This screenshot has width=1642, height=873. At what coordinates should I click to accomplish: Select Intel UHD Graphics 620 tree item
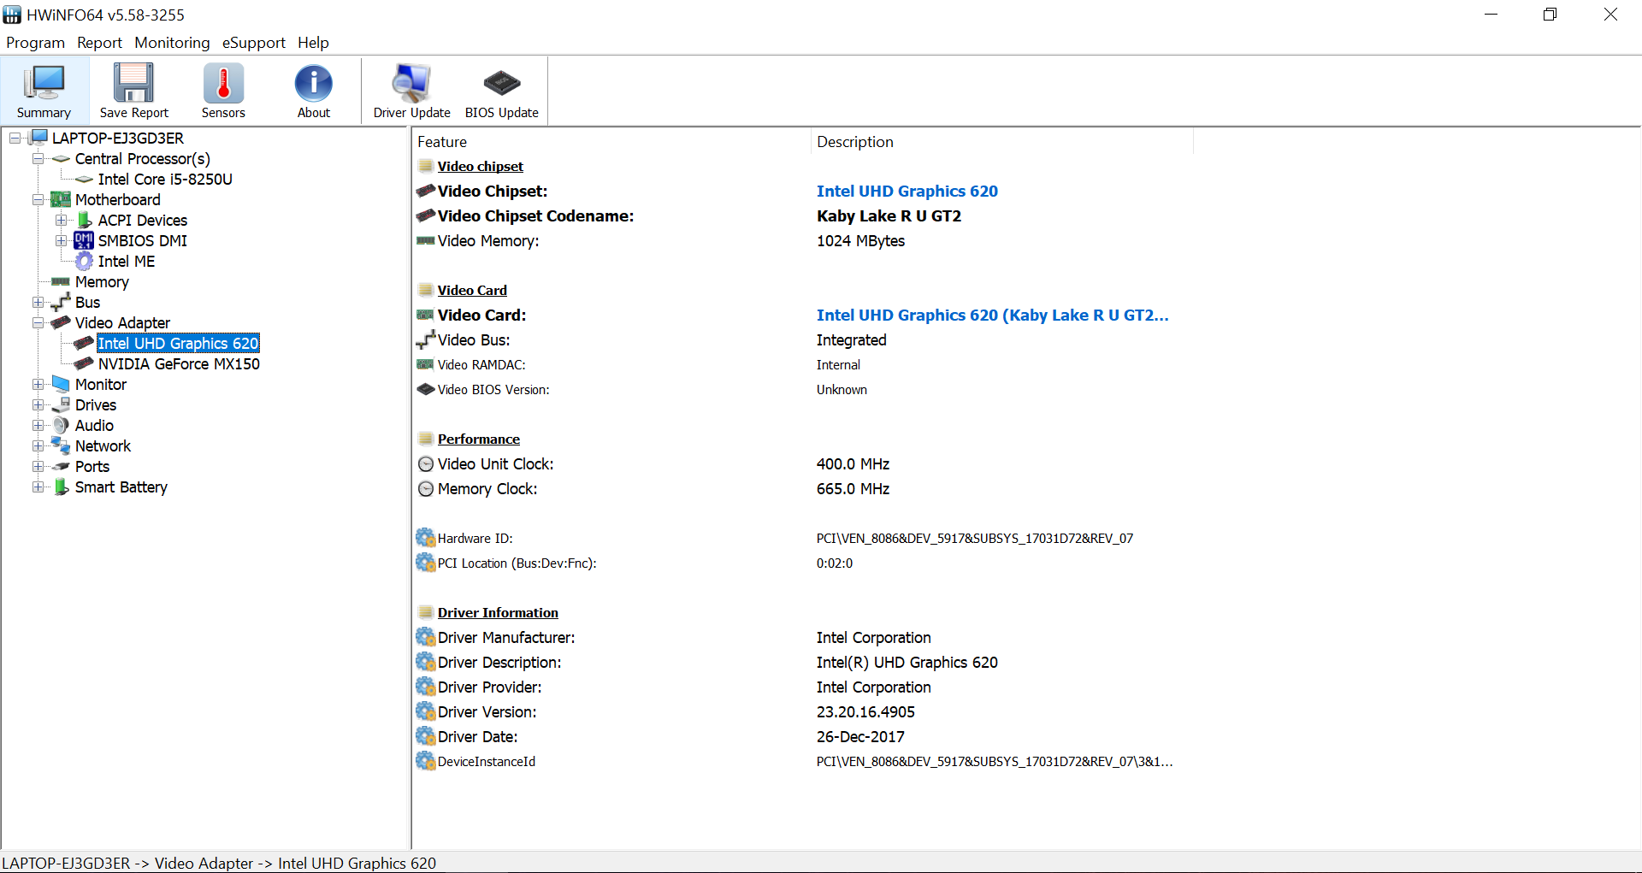tap(178, 344)
